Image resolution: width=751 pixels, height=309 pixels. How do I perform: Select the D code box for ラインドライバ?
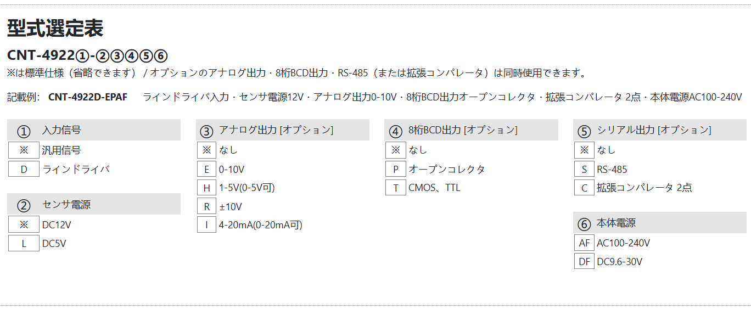[x=24, y=169]
